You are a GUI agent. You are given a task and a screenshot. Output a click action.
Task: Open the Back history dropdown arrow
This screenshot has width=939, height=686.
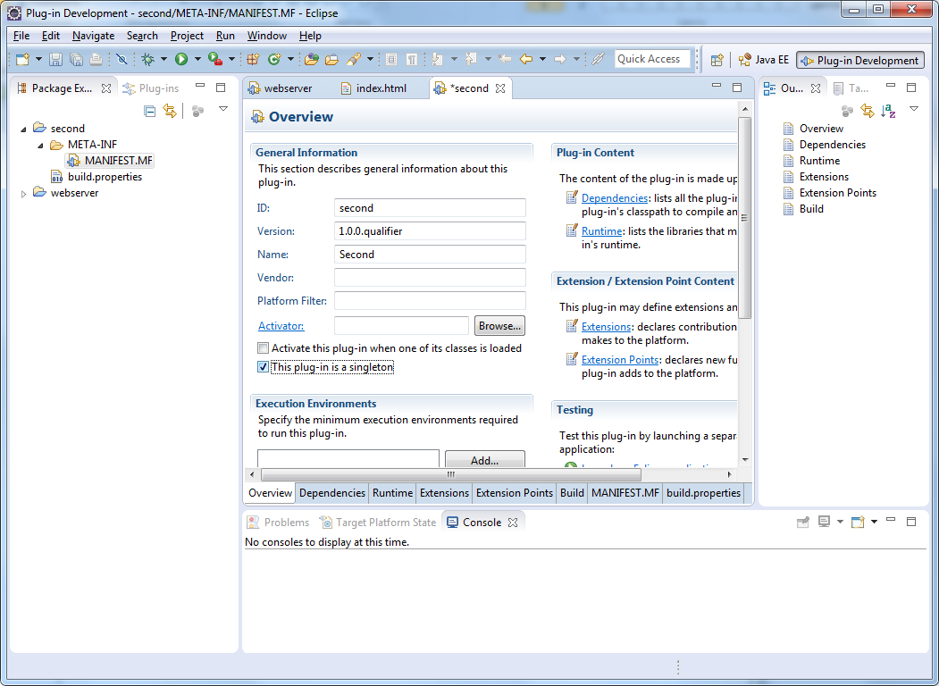[x=542, y=59]
